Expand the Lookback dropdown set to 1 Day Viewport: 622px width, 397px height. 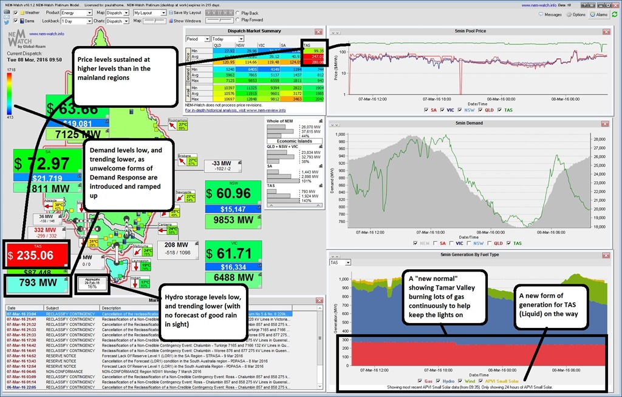click(77, 21)
